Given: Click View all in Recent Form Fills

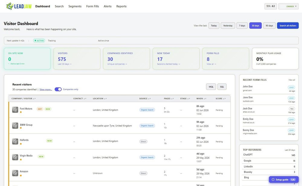Looking at the screenshot, I should click(292, 80).
